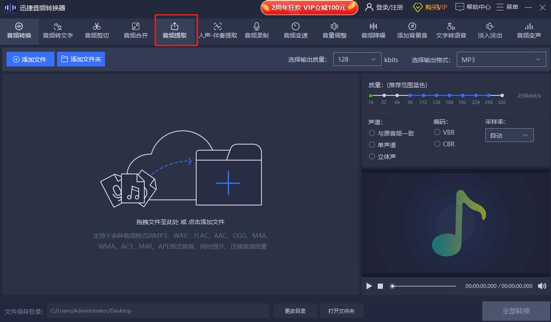Open 音频录制 microphone tool
The width and height of the screenshot is (551, 322).
pos(256,30)
